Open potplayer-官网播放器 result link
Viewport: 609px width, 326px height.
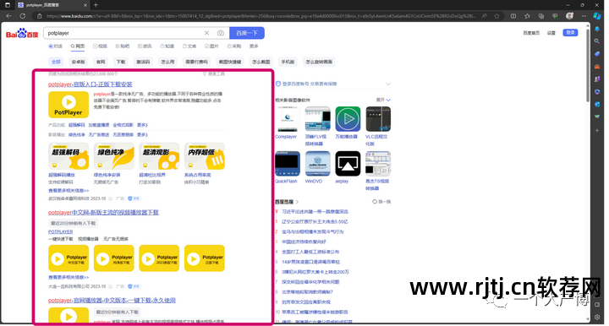(112, 301)
